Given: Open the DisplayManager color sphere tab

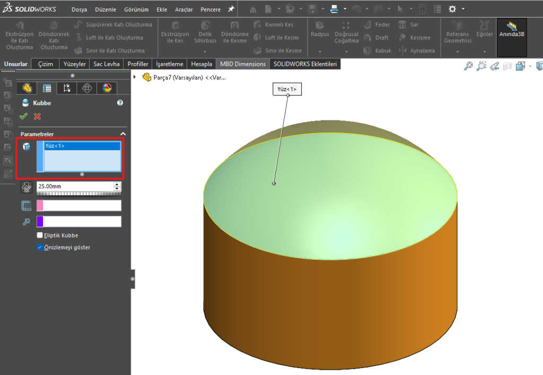Looking at the screenshot, I should (x=107, y=88).
